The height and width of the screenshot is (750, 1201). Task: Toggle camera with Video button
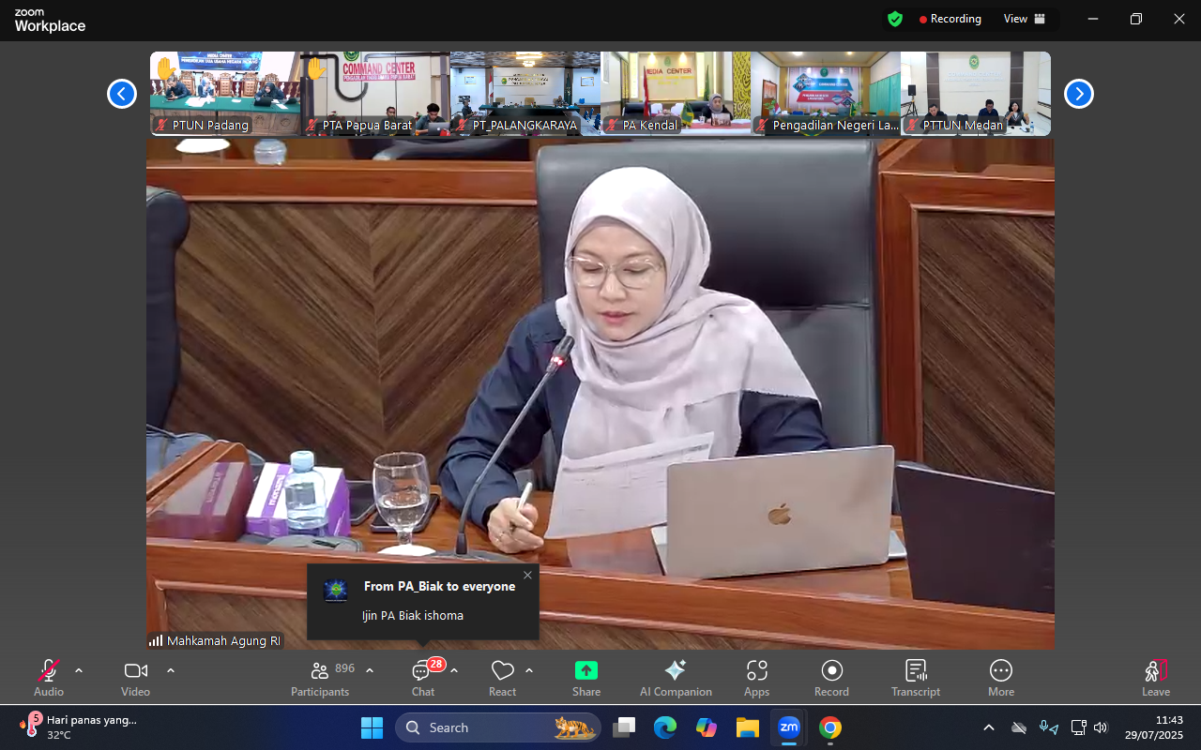(136, 678)
